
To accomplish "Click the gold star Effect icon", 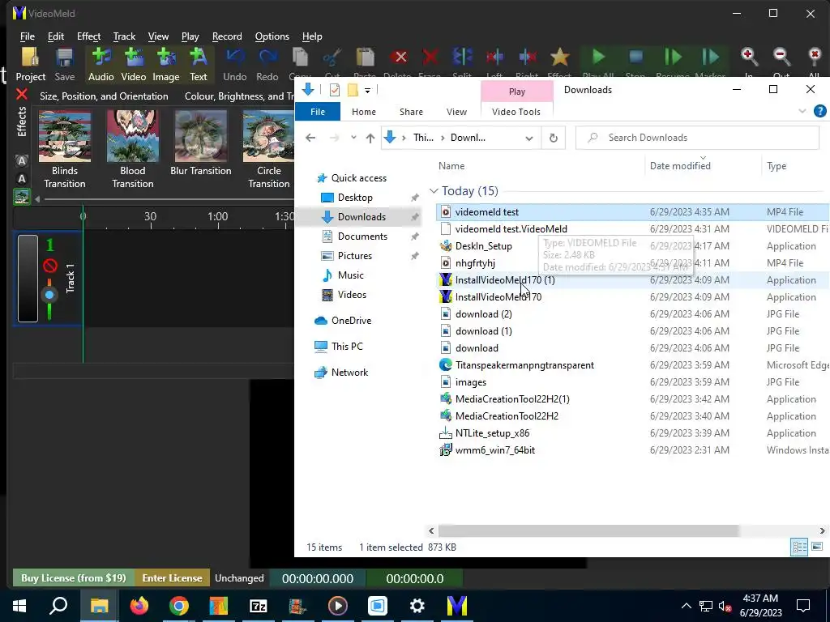I will pyautogui.click(x=559, y=58).
